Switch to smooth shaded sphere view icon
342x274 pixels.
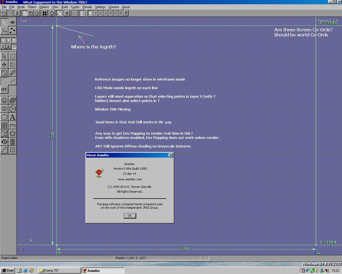click(37, 13)
